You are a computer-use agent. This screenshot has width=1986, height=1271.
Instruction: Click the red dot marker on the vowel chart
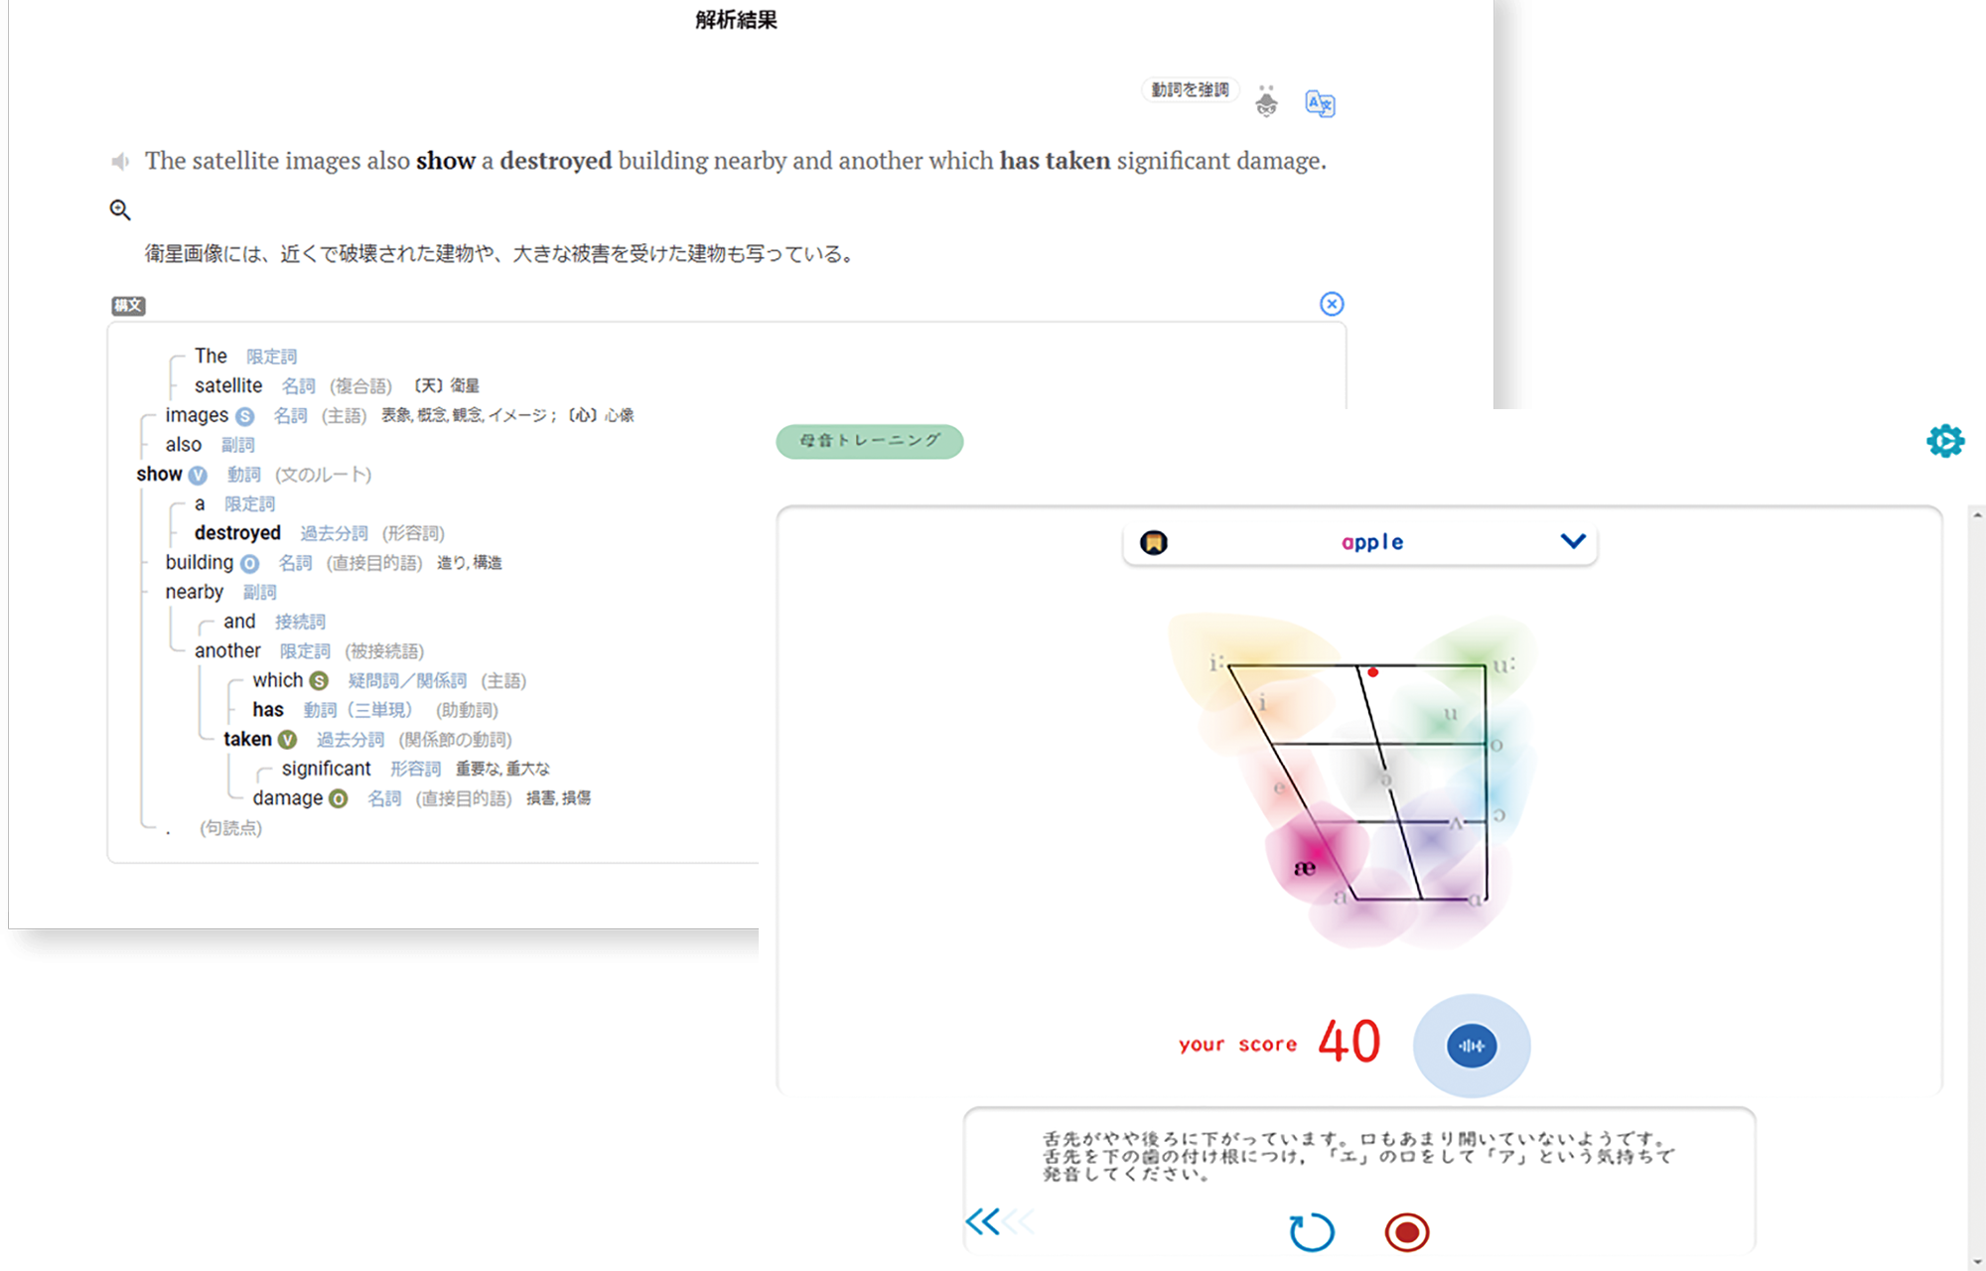pos(1373,671)
